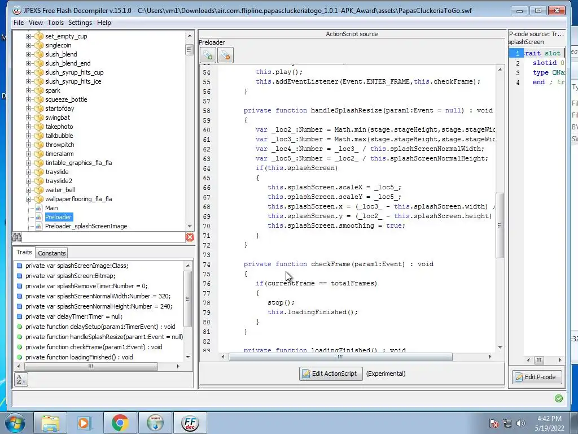
Task: Select the slush_syrup_hits_ice package icon
Action: (39, 81)
